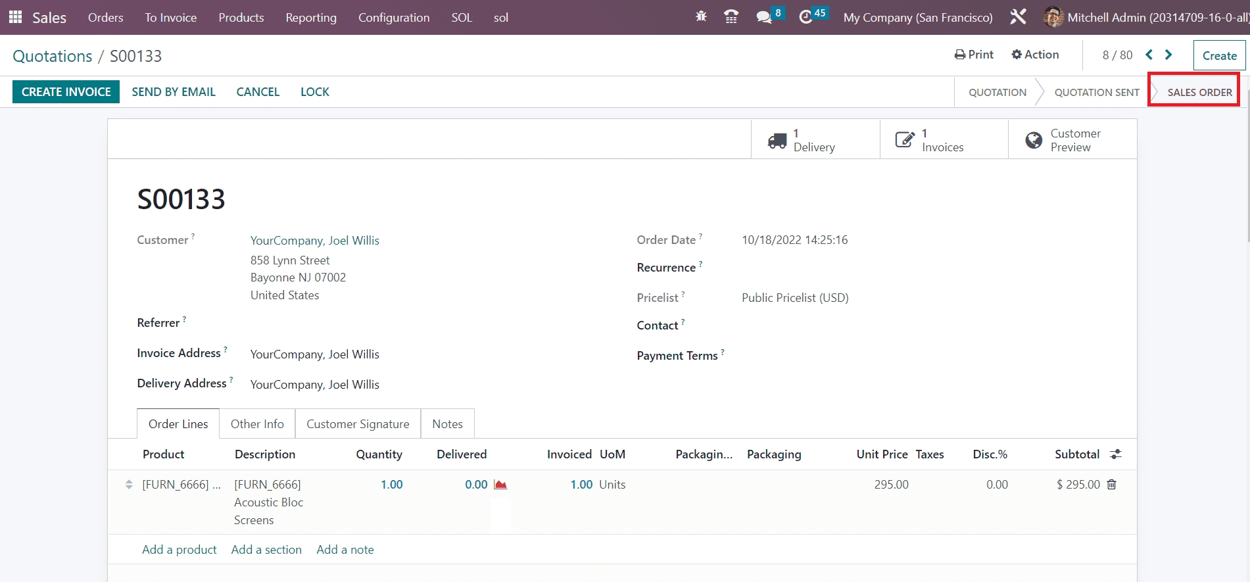Click the developer tools wrench icon
This screenshot has width=1250, height=582.
pos(1018,17)
